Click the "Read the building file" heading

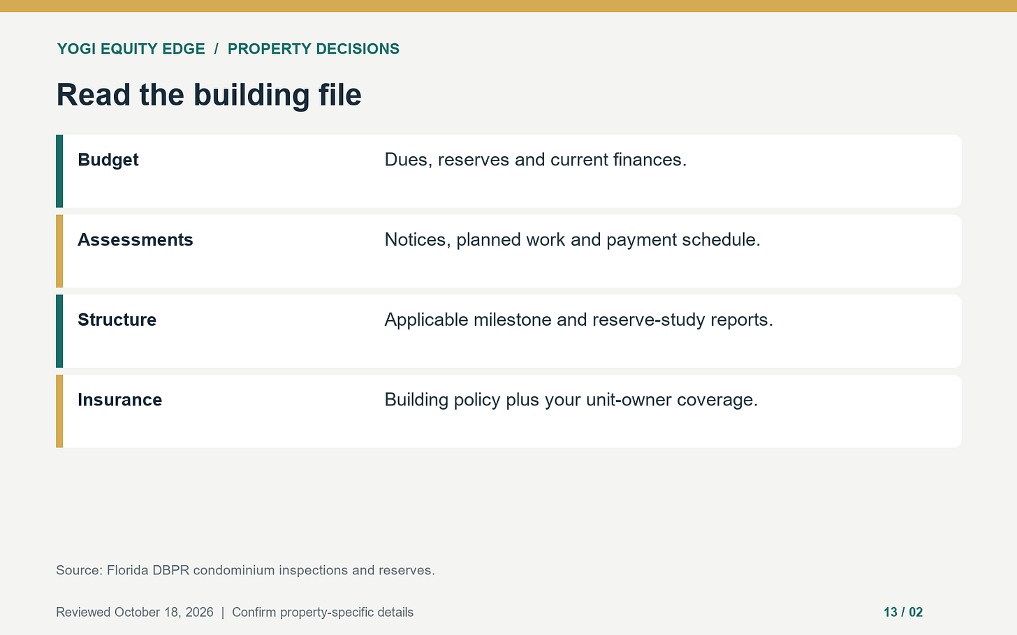[x=209, y=95]
